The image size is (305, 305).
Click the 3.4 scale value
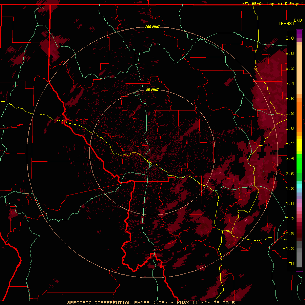pyautogui.click(x=290, y=159)
